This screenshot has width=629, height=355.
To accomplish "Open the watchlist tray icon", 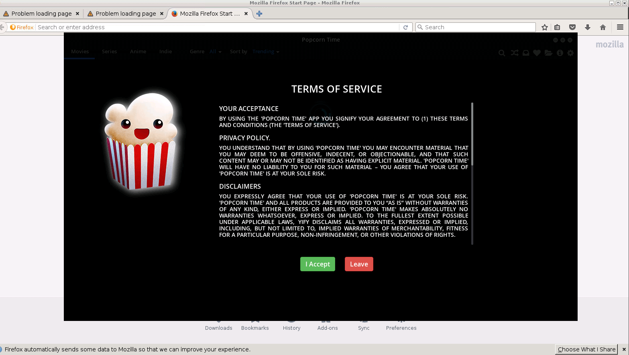I will point(526,52).
